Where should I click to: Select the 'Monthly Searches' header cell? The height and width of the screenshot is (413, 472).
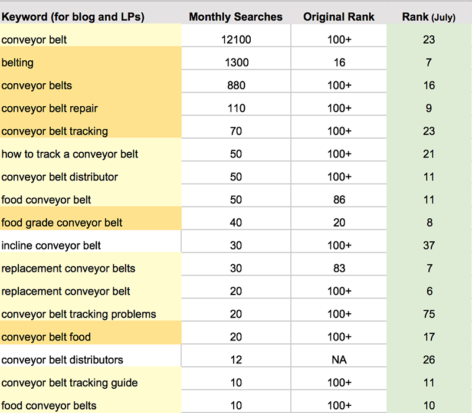(235, 17)
